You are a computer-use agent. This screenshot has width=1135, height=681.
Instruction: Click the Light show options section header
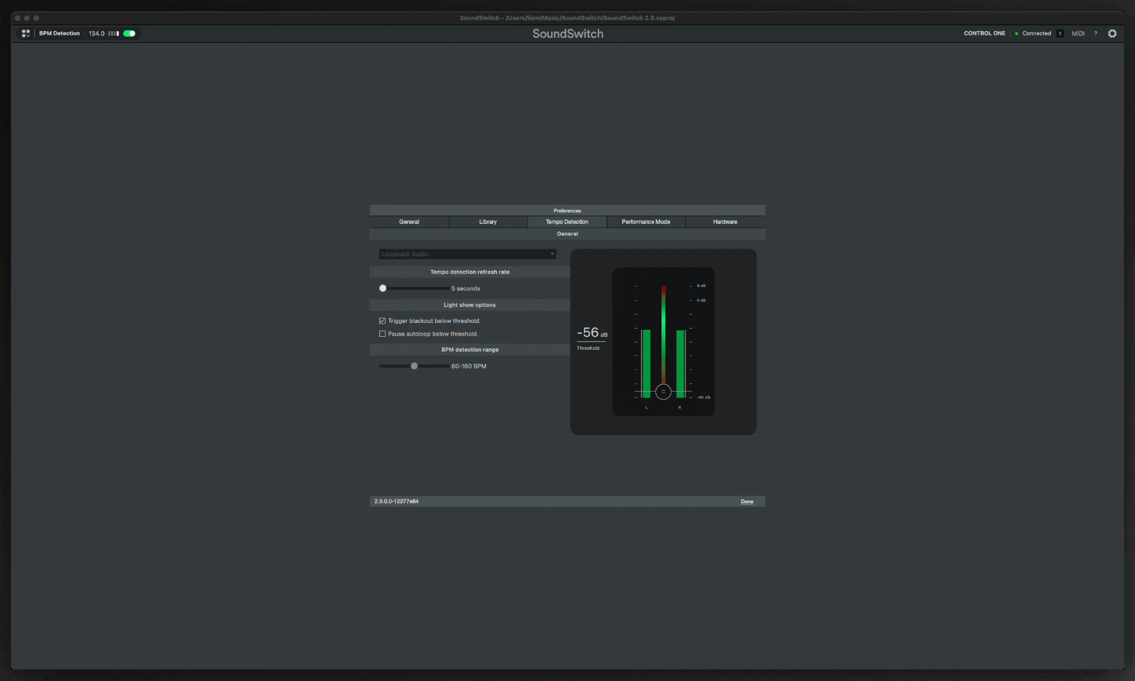[470, 305]
